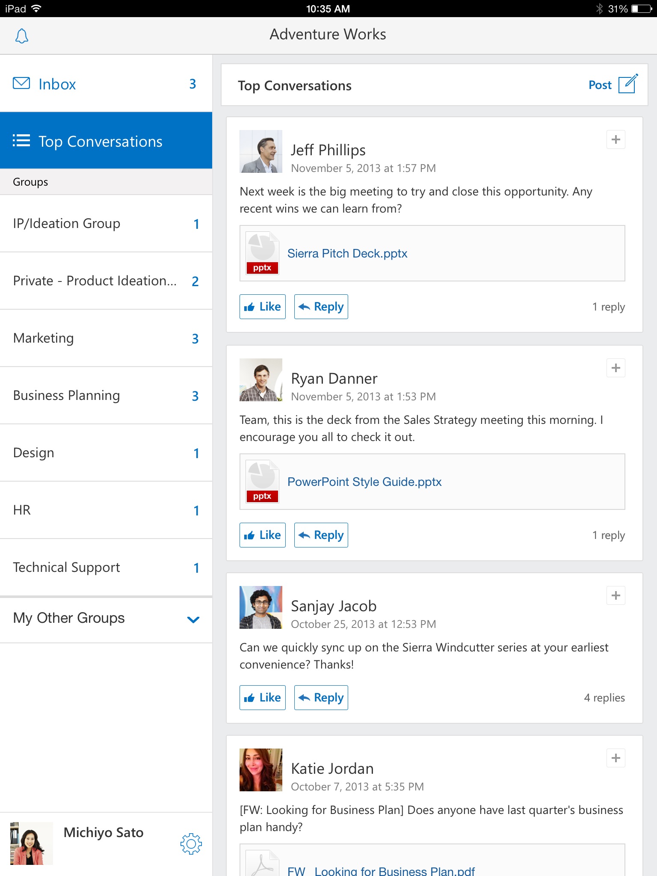This screenshot has height=876, width=657.
Task: Select the Marketing group
Action: coord(44,338)
